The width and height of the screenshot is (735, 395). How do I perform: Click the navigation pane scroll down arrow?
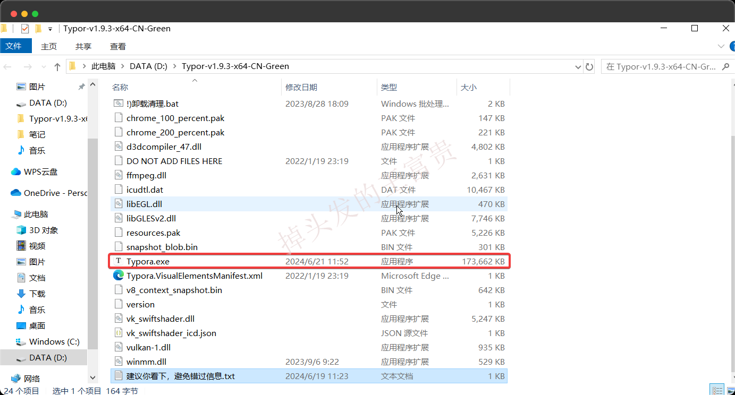click(x=93, y=378)
